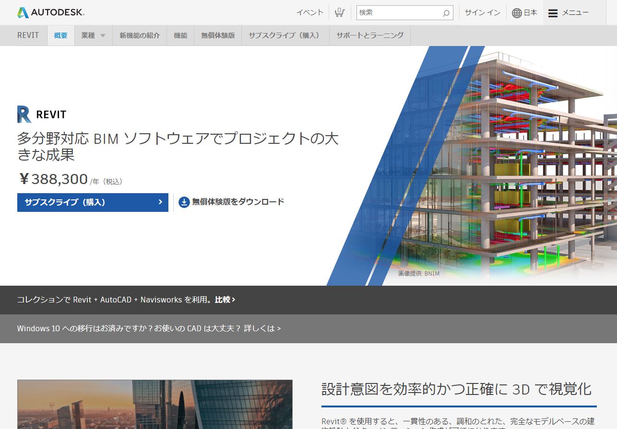The image size is (617, 429).
Task: Click the 比較 collection link
Action: pos(225,300)
